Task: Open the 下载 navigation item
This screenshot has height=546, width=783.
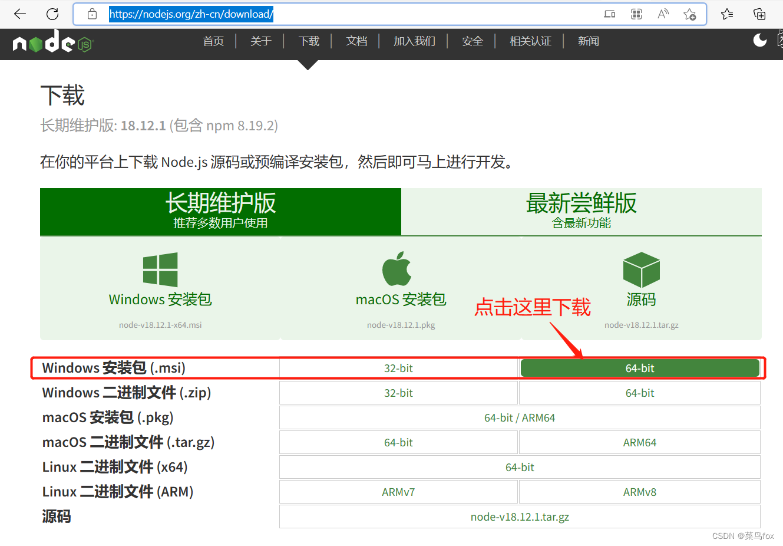Action: click(309, 41)
